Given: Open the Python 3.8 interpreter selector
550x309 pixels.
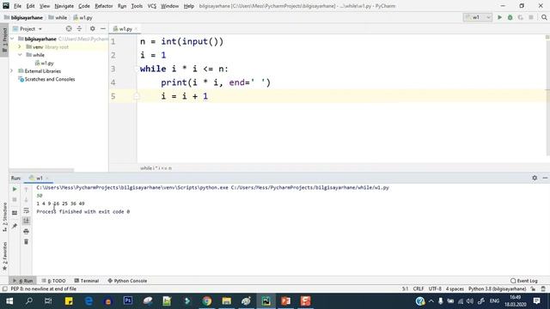Looking at the screenshot, I should pos(497,288).
